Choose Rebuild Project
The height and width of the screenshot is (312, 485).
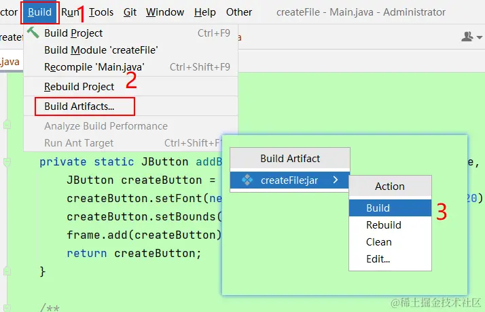131,87
